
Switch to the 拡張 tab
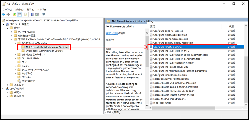click(109, 112)
